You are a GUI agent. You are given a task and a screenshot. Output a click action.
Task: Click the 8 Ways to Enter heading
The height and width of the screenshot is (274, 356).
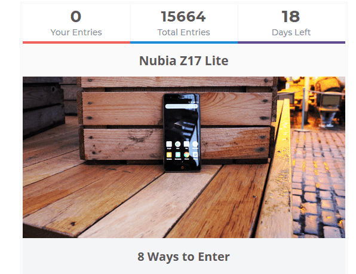184,257
